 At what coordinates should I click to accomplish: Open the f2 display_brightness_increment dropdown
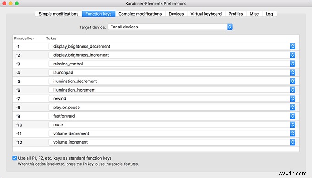click(x=172, y=55)
